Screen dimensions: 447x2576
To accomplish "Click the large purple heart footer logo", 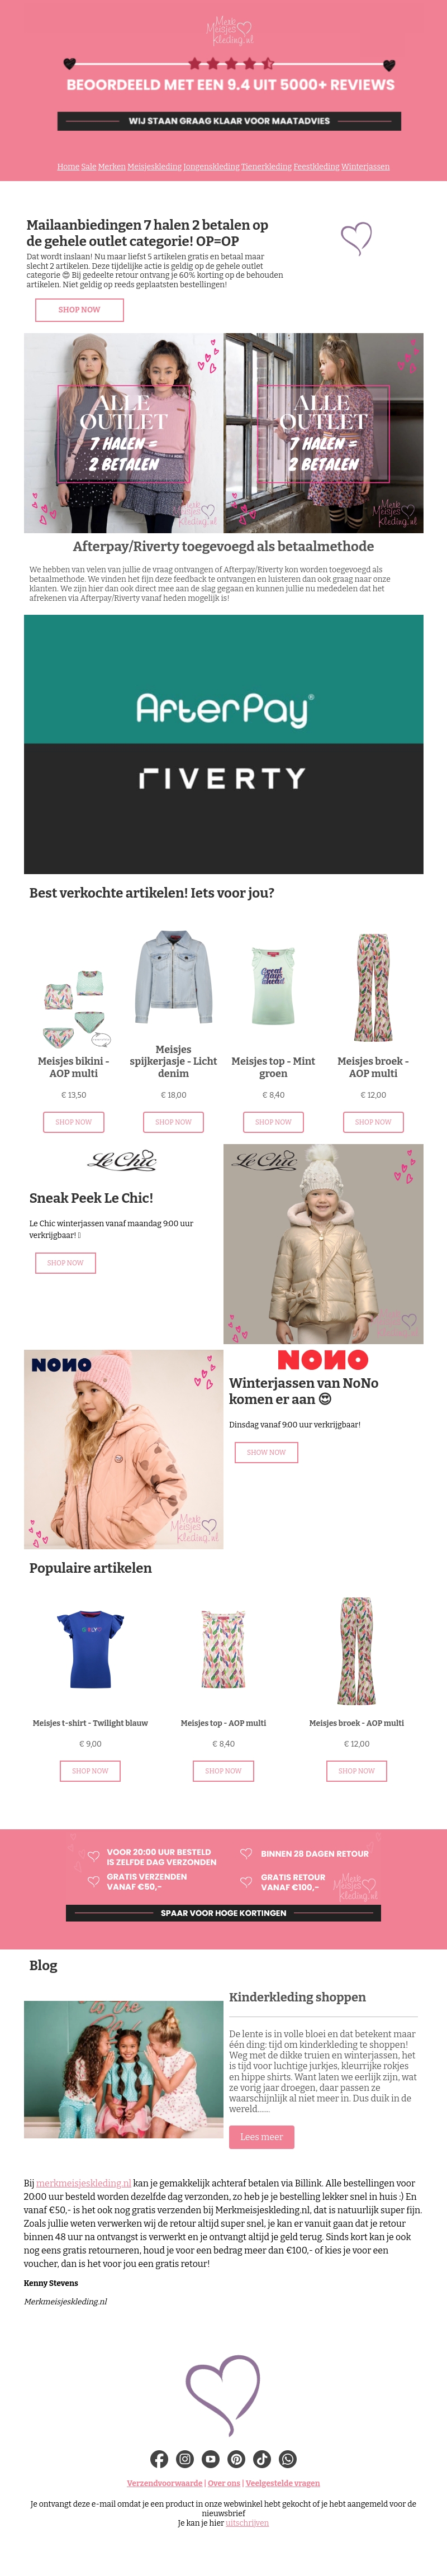I will (x=223, y=2393).
